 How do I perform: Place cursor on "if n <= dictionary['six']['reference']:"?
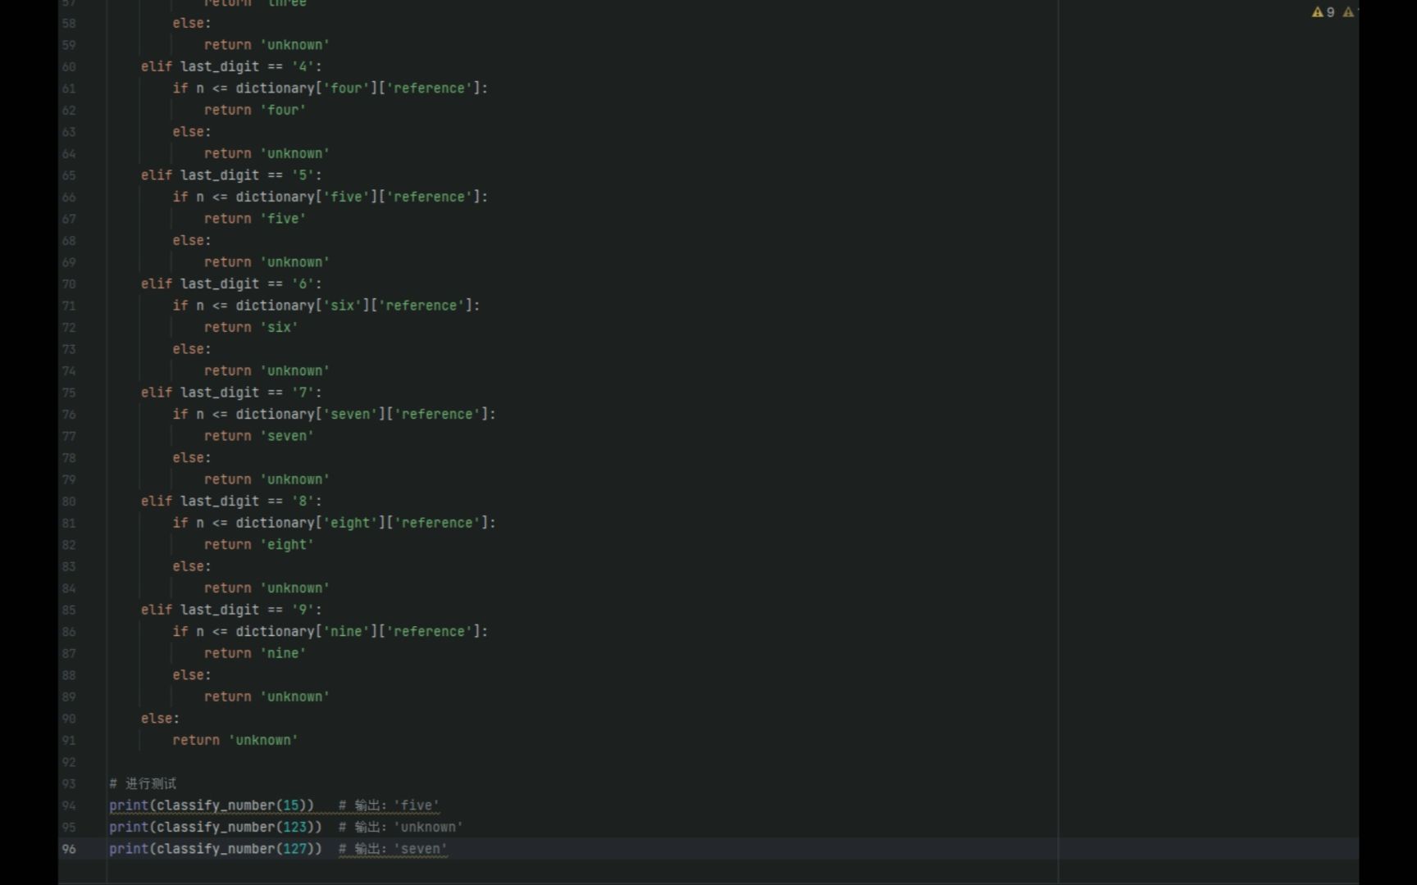point(326,306)
